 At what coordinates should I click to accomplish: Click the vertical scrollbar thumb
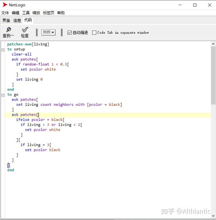pyautogui.click(x=213, y=75)
